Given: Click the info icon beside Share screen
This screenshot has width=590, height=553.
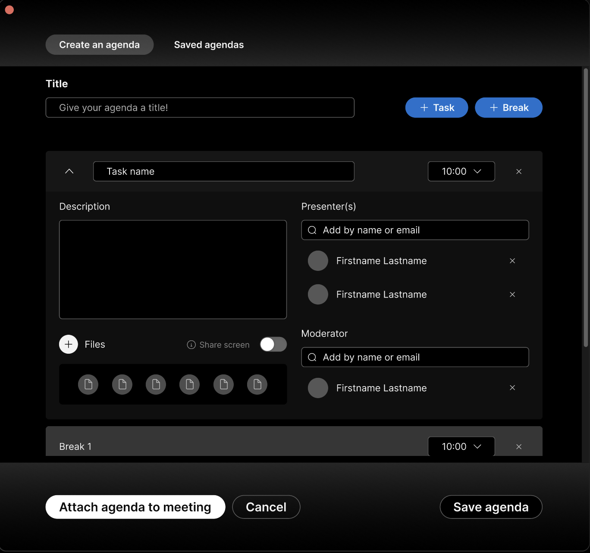Looking at the screenshot, I should (191, 345).
